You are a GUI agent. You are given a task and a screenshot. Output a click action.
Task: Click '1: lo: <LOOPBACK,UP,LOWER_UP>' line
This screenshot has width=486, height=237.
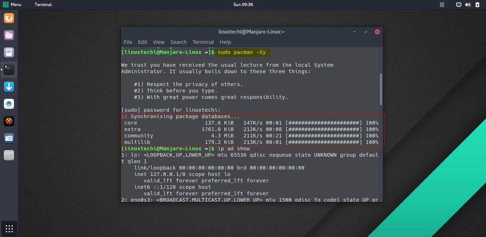pyautogui.click(x=250, y=155)
